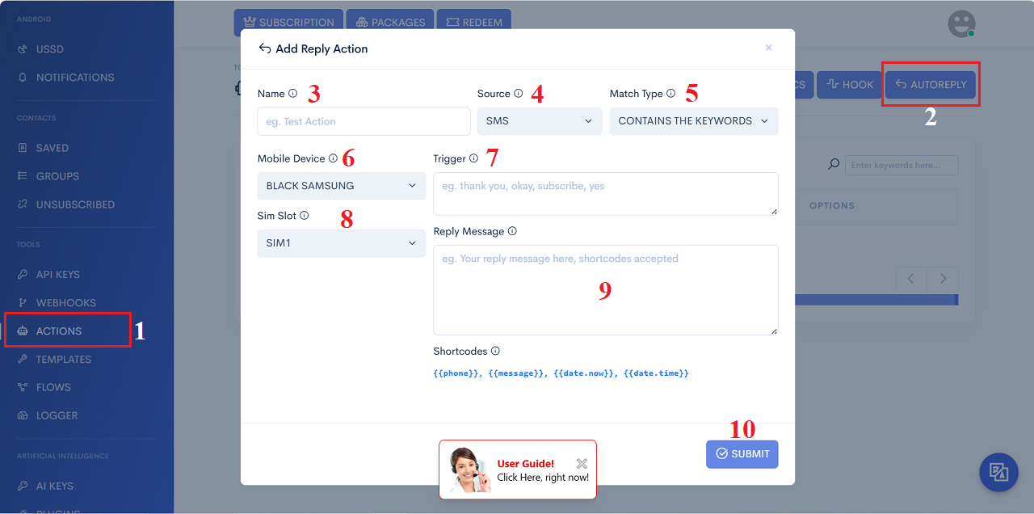Open the Match Type dropdown
The width and height of the screenshot is (1034, 514).
(x=694, y=121)
